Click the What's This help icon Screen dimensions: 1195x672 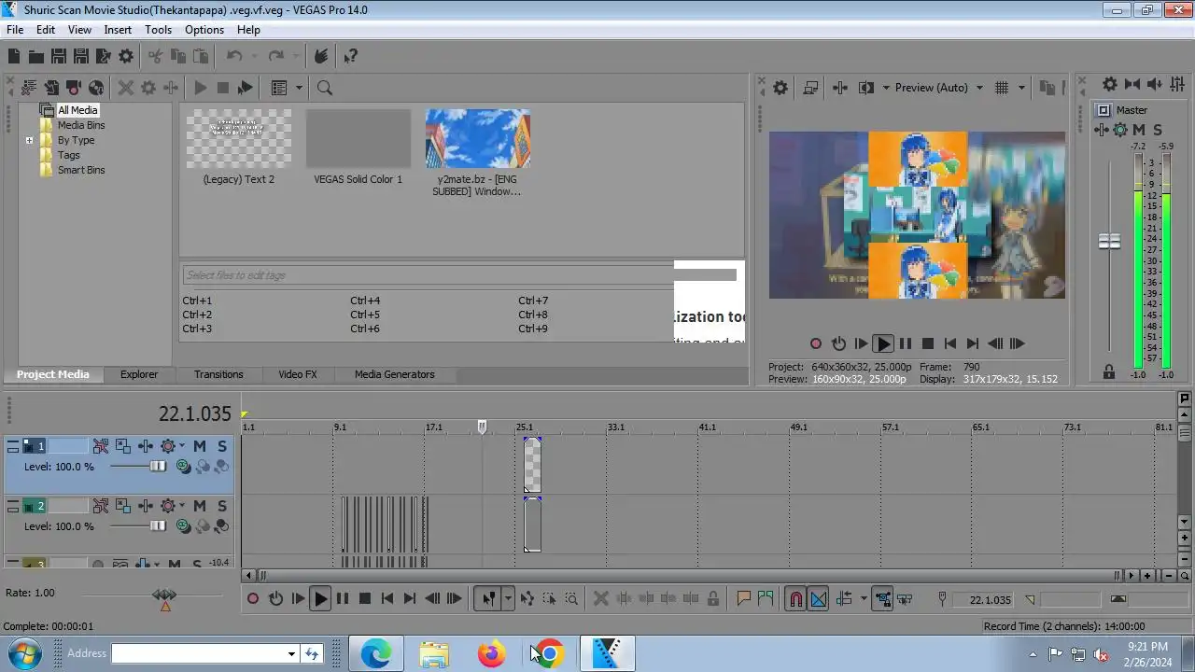click(351, 57)
